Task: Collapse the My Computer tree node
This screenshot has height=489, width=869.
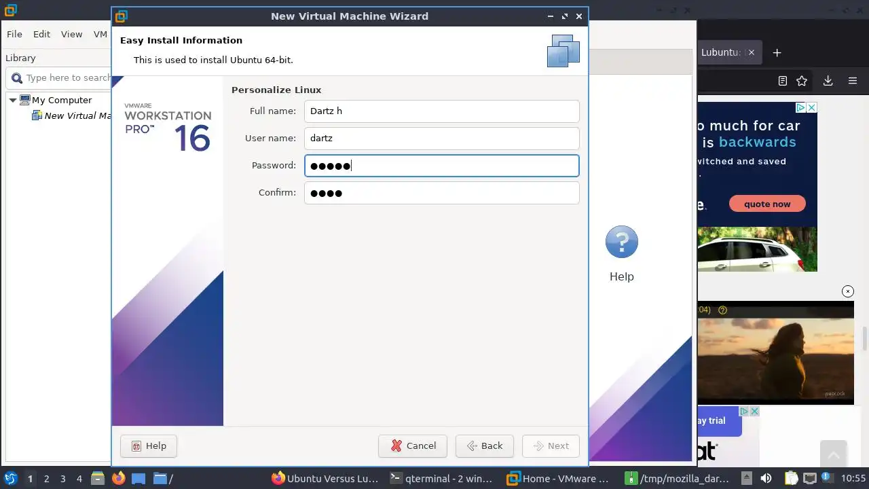Action: click(12, 100)
